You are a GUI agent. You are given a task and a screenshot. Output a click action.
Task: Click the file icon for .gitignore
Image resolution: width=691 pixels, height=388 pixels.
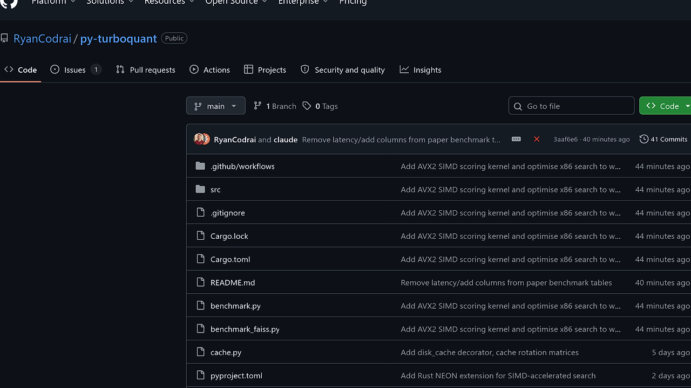200,212
